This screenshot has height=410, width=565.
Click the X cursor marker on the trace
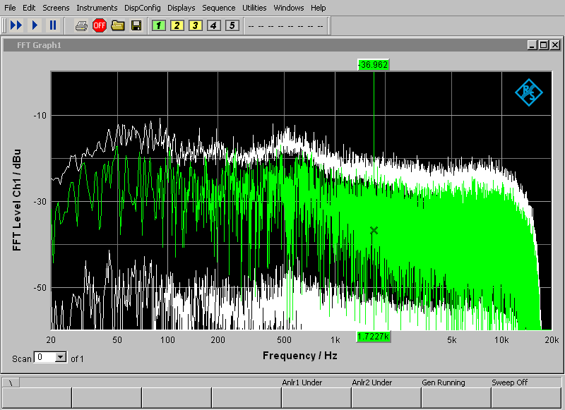(374, 230)
